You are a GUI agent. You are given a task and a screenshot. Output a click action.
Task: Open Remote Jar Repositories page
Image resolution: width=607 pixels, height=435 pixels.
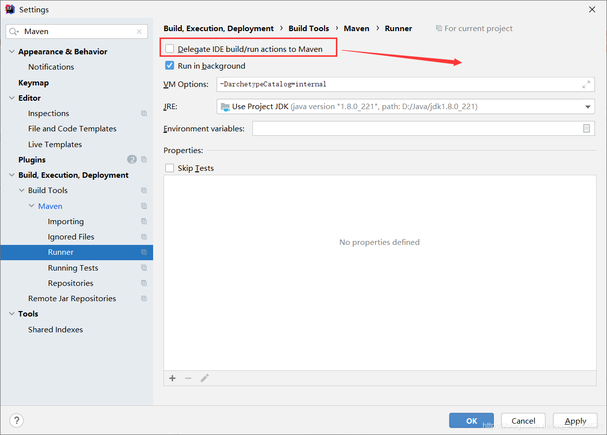pos(72,298)
